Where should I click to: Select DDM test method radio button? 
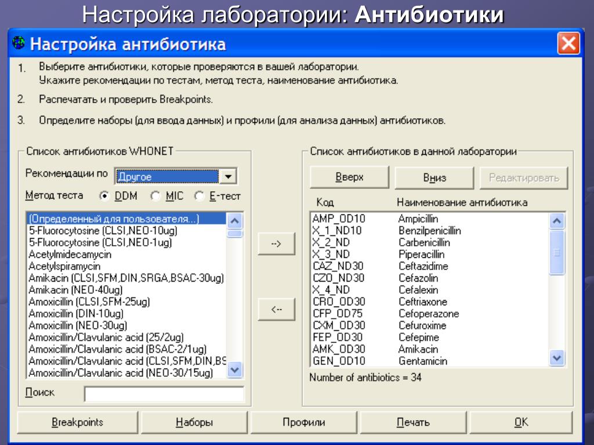click(104, 196)
